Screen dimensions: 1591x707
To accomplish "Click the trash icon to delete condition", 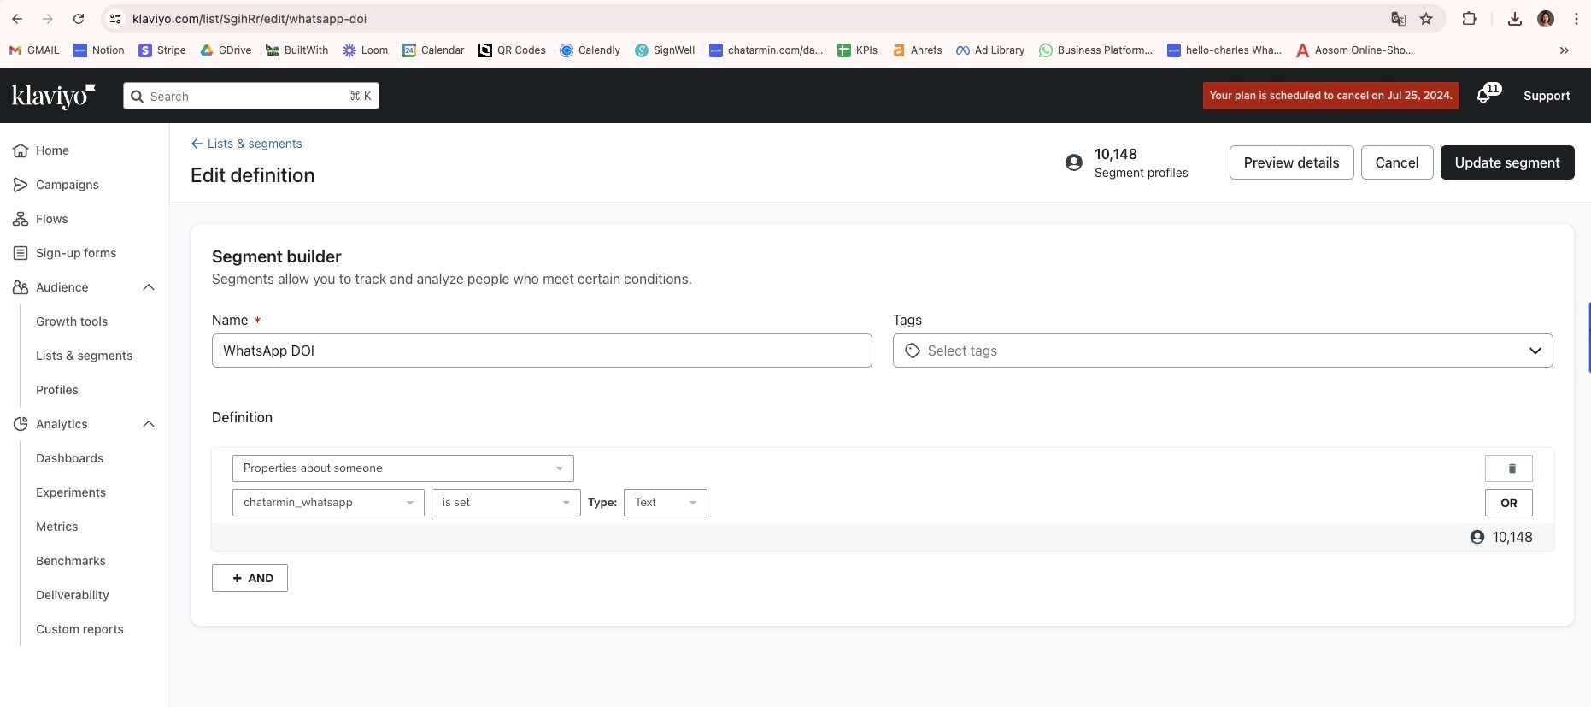I will point(1508,468).
